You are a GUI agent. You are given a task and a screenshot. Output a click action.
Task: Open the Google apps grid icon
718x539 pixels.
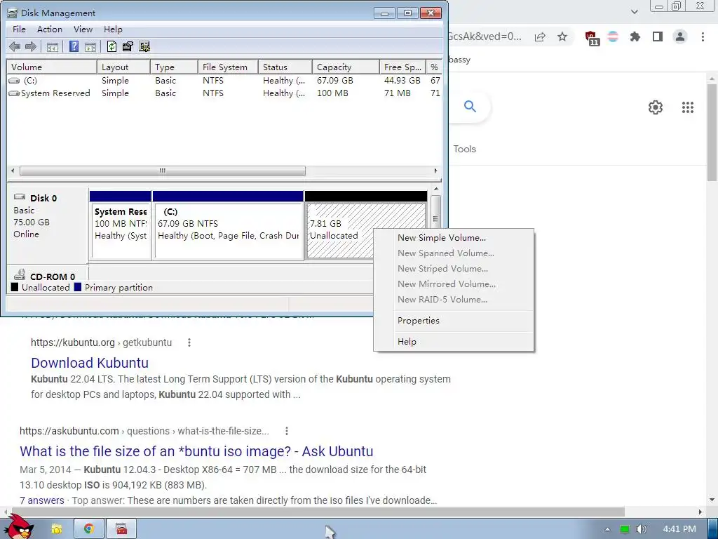pyautogui.click(x=688, y=107)
